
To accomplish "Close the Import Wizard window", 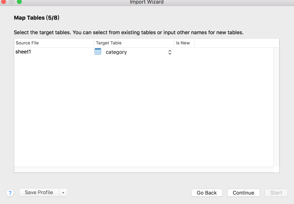I will (x=4, y=2).
